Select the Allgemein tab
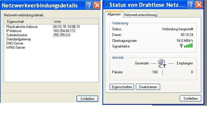 pyautogui.click(x=114, y=14)
